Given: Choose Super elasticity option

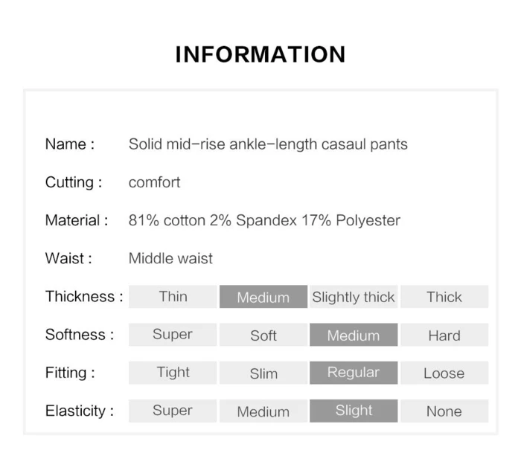Looking at the screenshot, I should [173, 411].
